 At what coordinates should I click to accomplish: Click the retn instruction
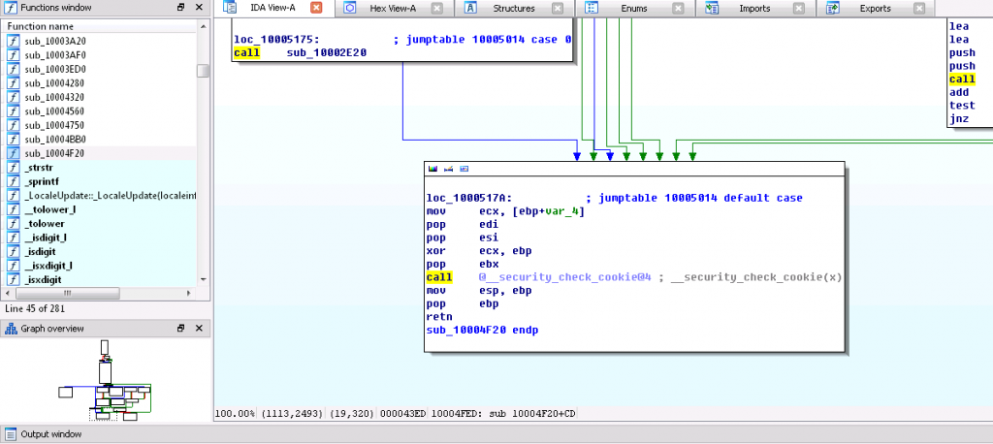[x=440, y=317]
